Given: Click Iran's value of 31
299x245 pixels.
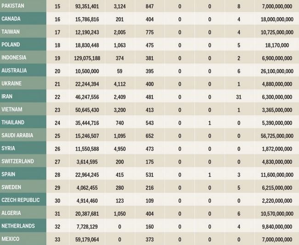Looking at the screenshot, I should tap(239, 97).
